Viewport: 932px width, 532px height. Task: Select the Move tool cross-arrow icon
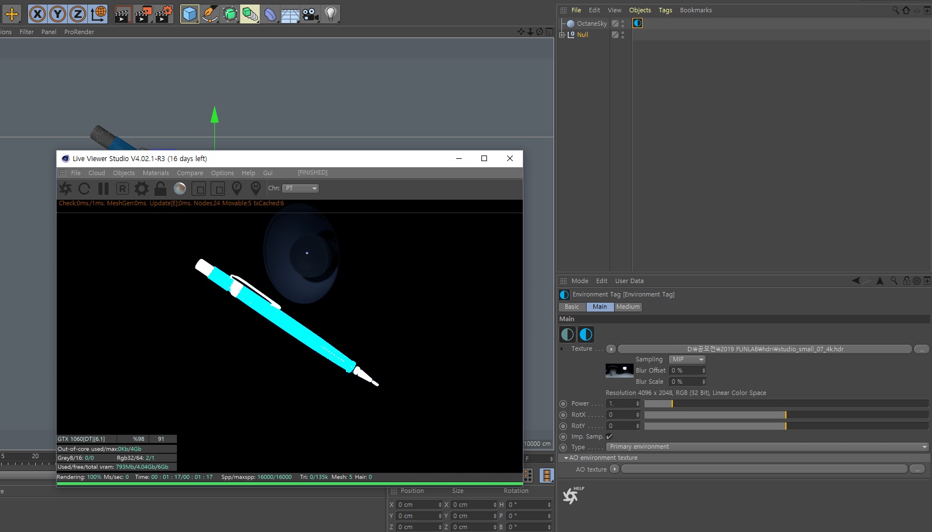pos(11,14)
